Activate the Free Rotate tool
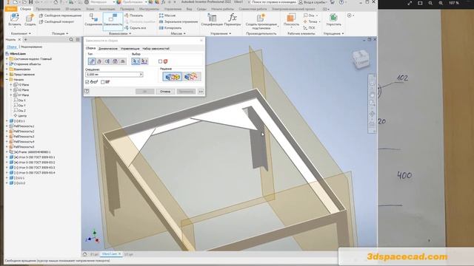474x266 pixels. [56, 21]
